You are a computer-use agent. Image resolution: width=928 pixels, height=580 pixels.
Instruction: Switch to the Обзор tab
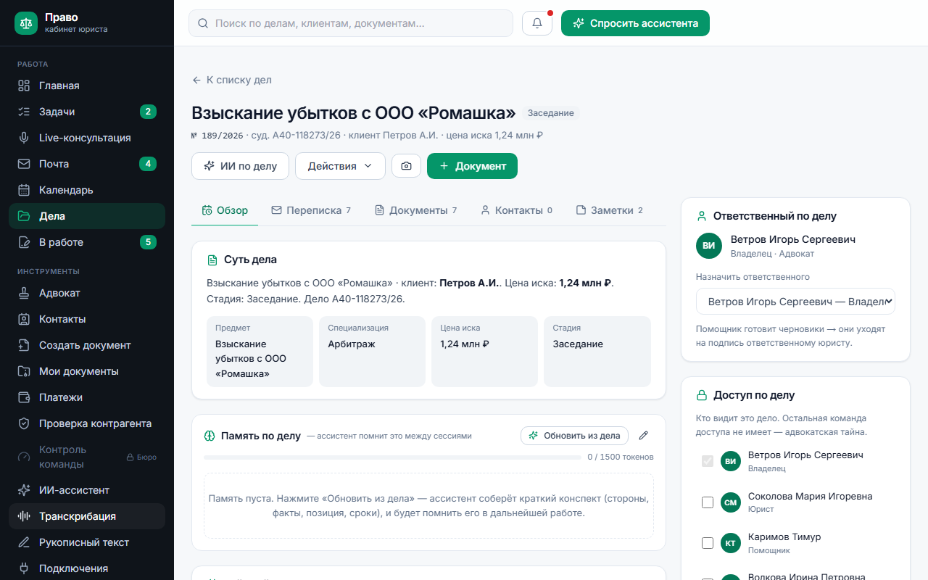[x=225, y=210]
